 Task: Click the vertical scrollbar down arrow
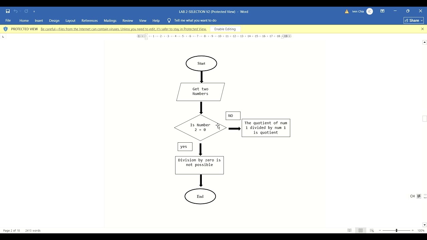coord(425,225)
